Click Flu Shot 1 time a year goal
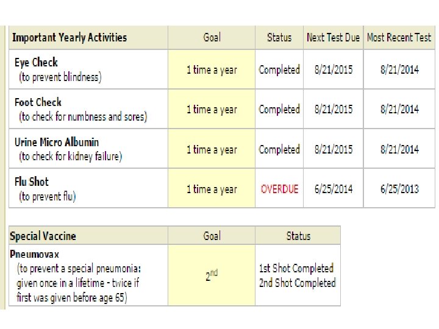Viewport: 439px width, 329px height. click(212, 189)
